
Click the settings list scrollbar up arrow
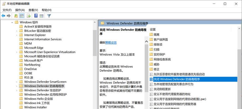[x=239, y=29]
